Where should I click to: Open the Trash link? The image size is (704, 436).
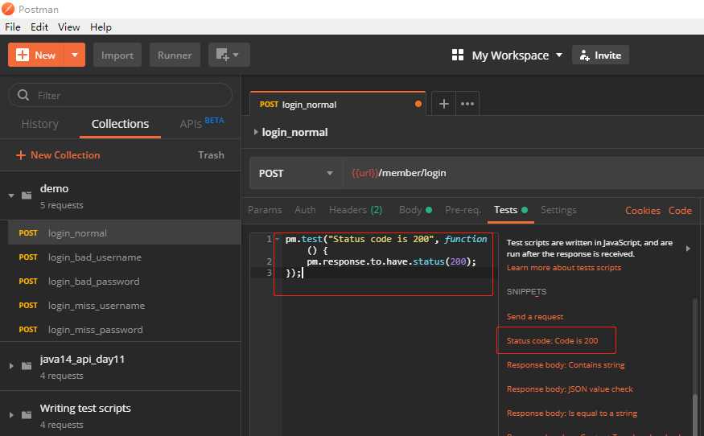point(211,155)
